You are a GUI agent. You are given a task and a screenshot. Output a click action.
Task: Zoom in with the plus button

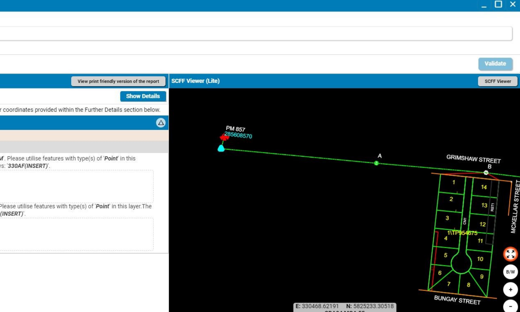click(510, 290)
